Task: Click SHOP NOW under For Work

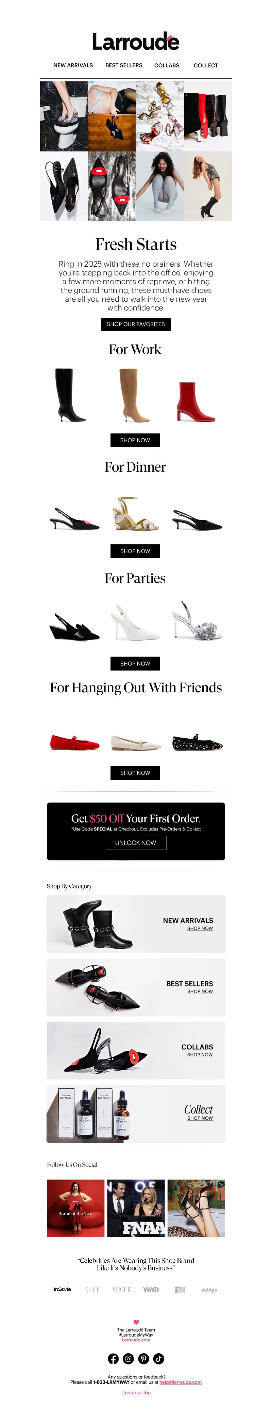Action: [135, 440]
